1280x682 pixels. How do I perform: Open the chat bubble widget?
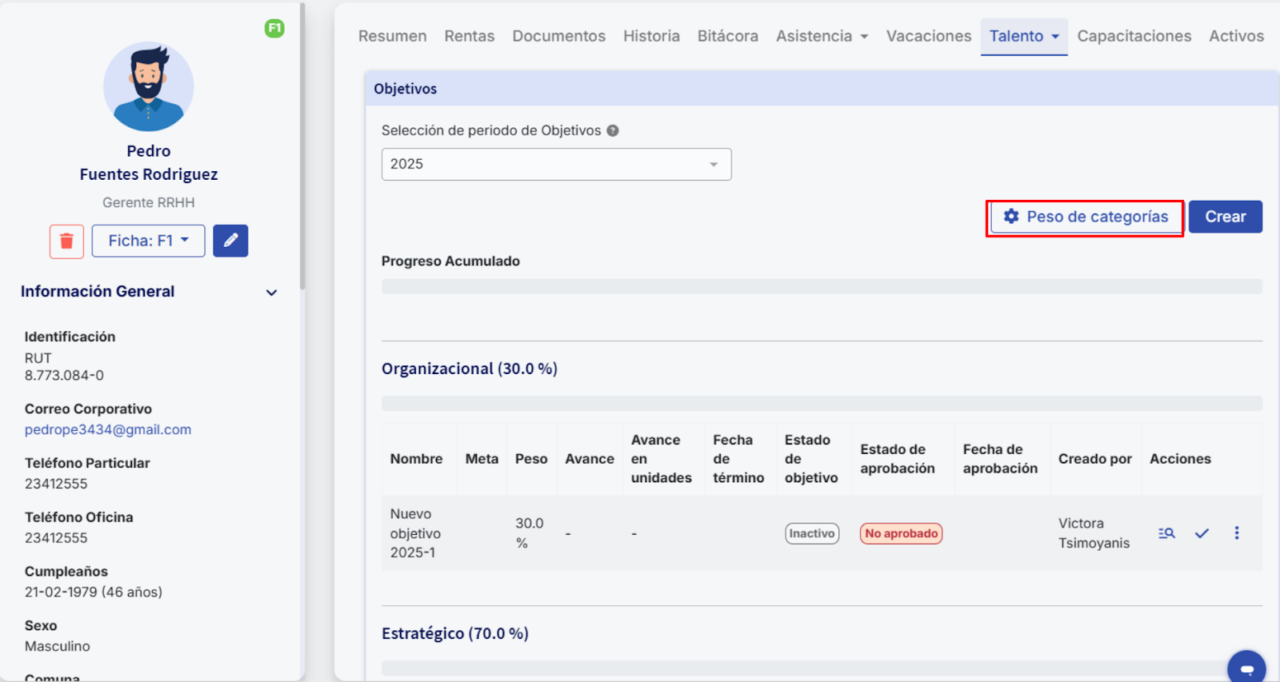1246,668
